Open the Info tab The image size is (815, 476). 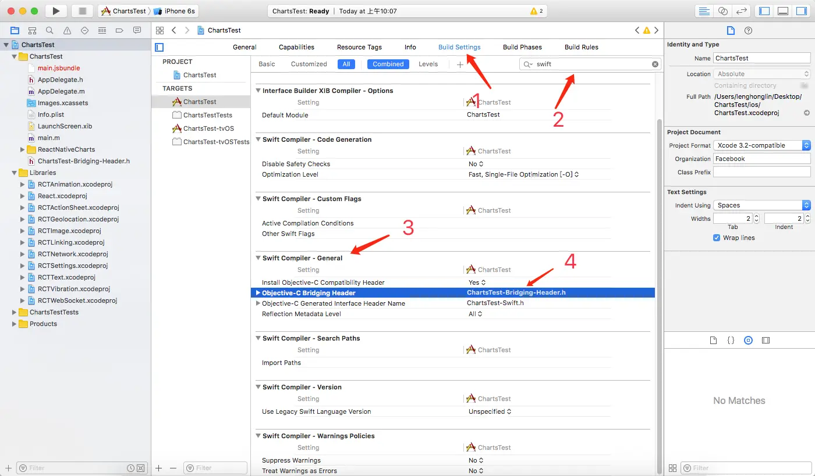tap(410, 47)
